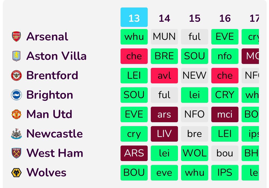
Task: Open Aston Villa's che fixture details
Action: click(x=134, y=56)
